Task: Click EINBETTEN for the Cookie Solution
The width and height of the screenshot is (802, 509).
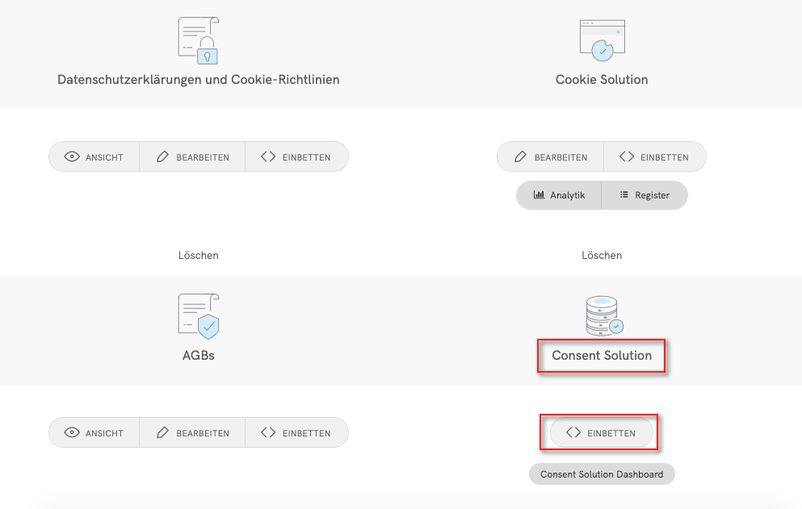Action: [x=654, y=156]
